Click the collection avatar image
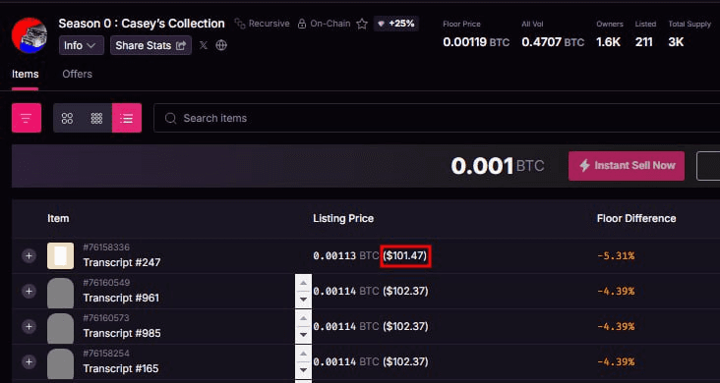The width and height of the screenshot is (720, 383). [x=29, y=35]
